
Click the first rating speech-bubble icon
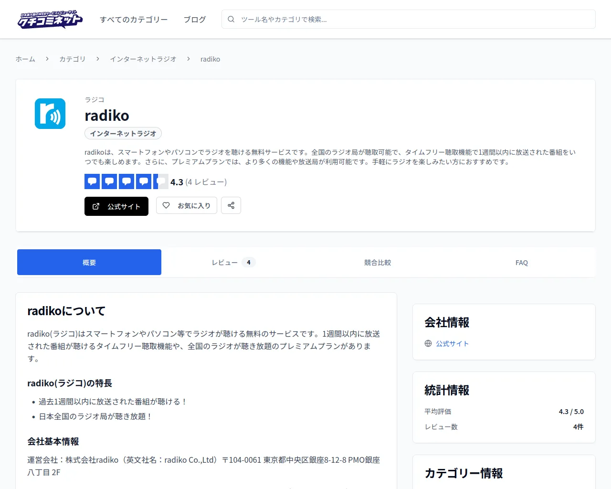click(92, 181)
